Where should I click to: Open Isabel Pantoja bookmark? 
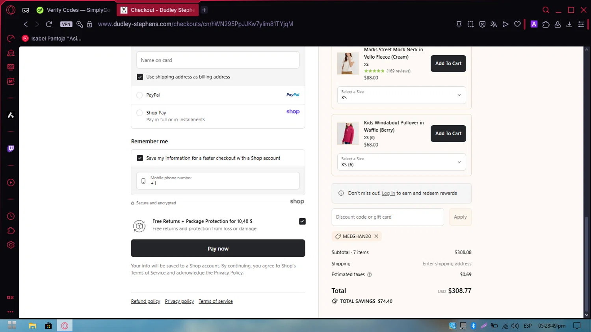pyautogui.click(x=52, y=38)
